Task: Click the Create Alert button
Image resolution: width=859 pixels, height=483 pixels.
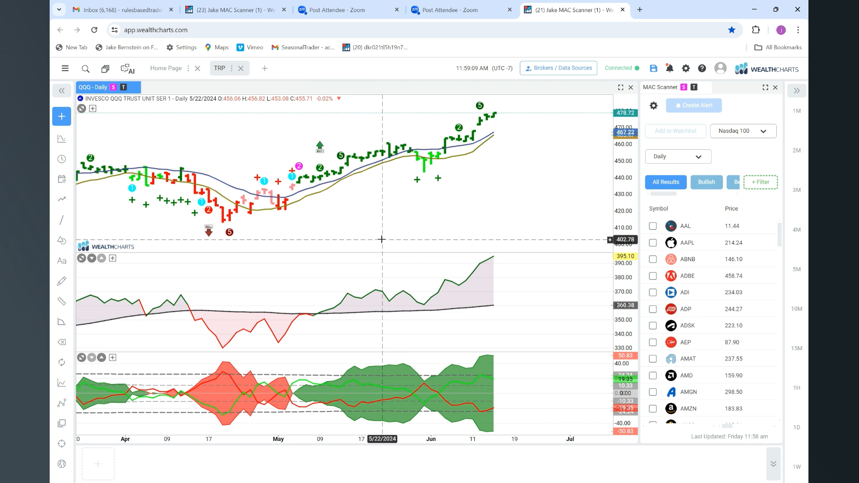Action: coord(693,106)
